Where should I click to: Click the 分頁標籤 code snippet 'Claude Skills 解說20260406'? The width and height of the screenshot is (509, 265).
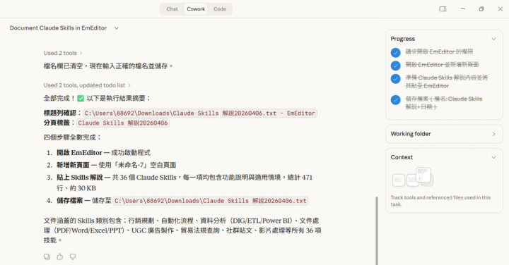(123, 123)
